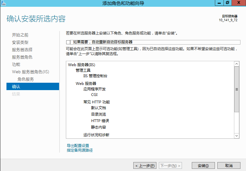246x171 pixels.
Task: Click the scroll down arrow in the feature list
Action: (x=237, y=136)
